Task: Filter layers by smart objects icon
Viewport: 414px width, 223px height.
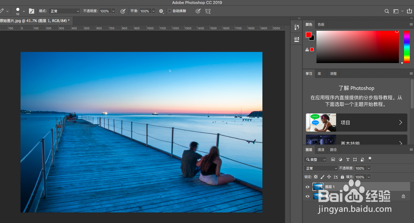Action: 362,159
